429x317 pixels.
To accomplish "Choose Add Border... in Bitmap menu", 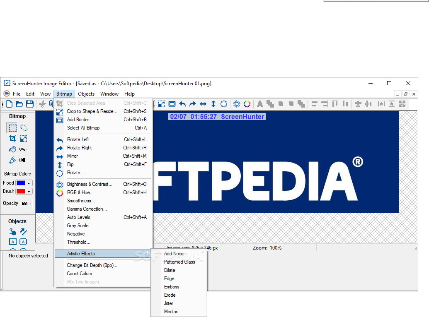I will click(x=104, y=120).
